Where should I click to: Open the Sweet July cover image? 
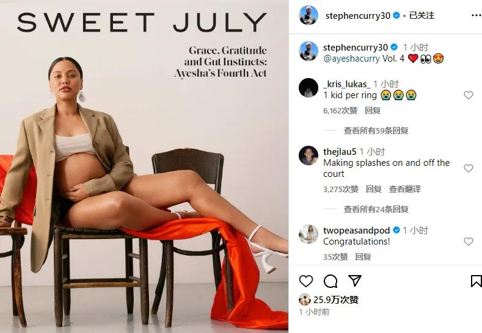144,167
